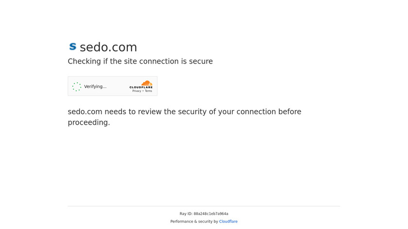Click the "Performance & security by" text

click(194, 222)
